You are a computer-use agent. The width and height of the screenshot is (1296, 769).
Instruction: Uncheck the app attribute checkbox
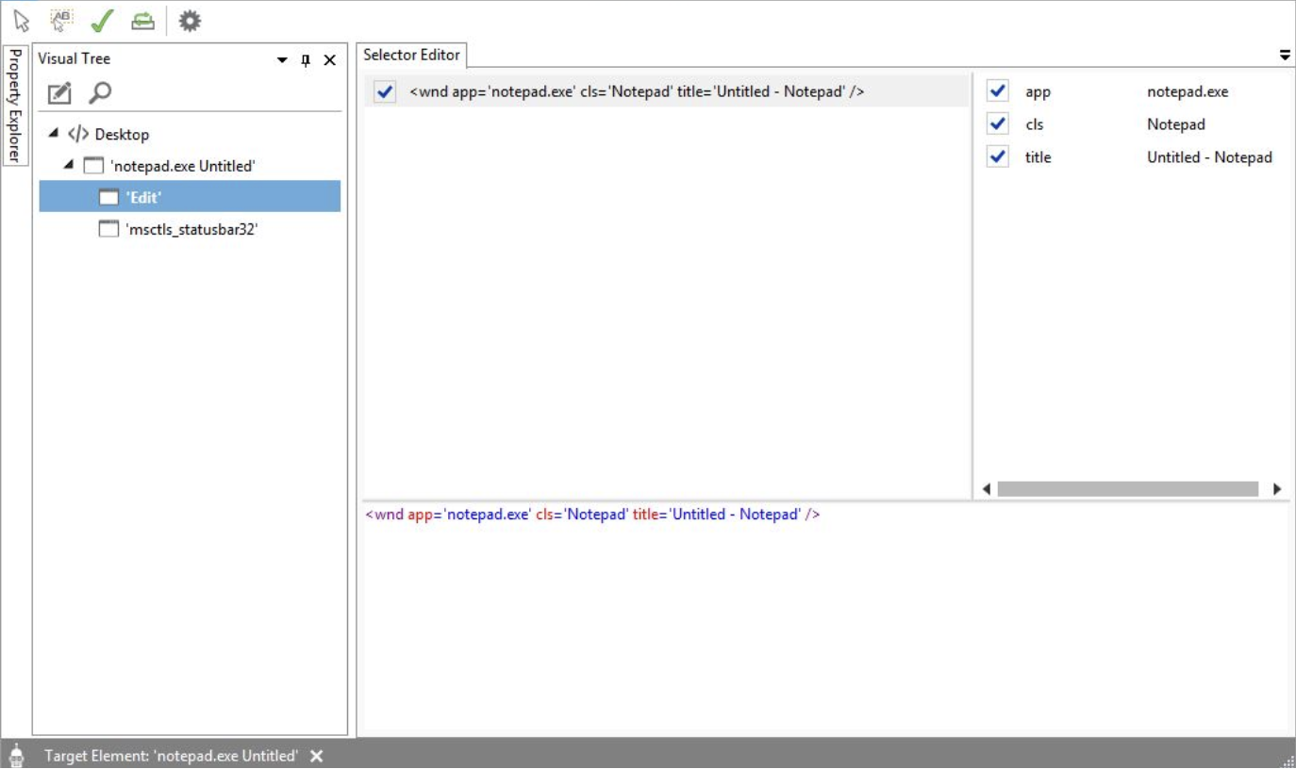coord(997,90)
